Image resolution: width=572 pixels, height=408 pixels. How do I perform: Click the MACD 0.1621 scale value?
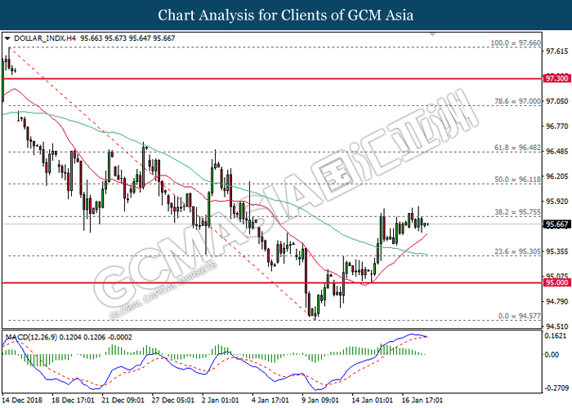pos(556,336)
